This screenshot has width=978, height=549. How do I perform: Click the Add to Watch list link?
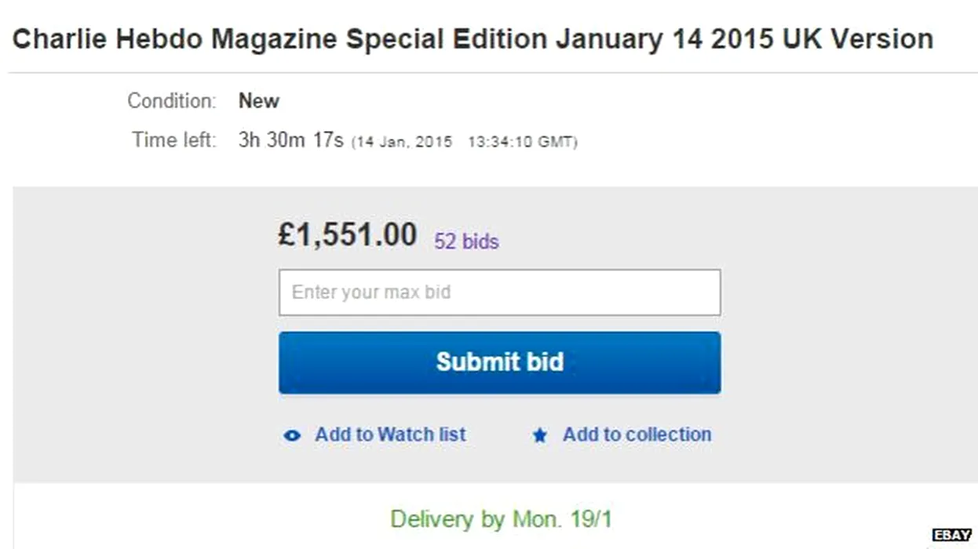point(390,434)
